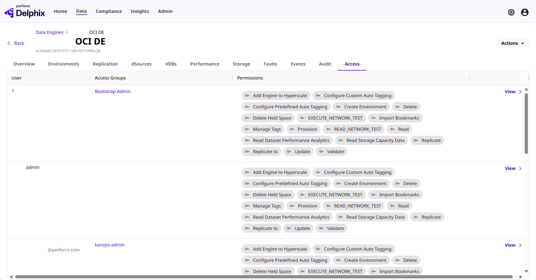Switch to the Replication tab

coord(105,64)
